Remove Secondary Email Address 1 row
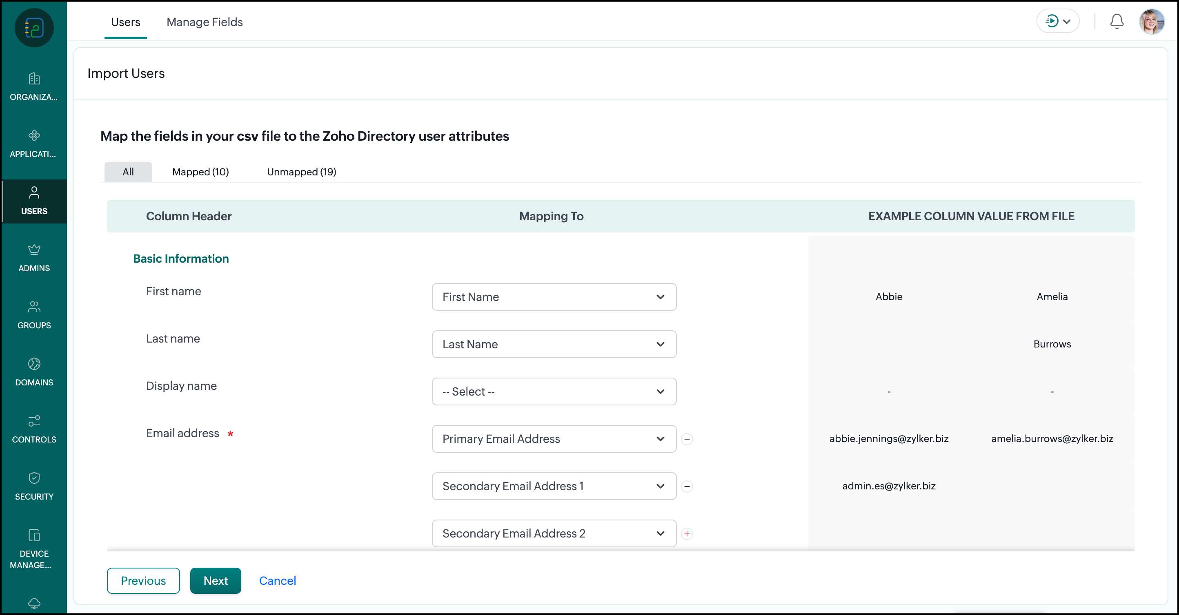The width and height of the screenshot is (1179, 615). click(687, 486)
